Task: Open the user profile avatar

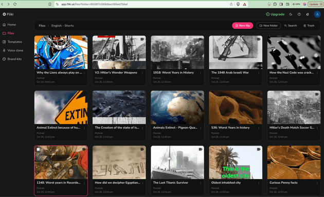Action: [317, 14]
